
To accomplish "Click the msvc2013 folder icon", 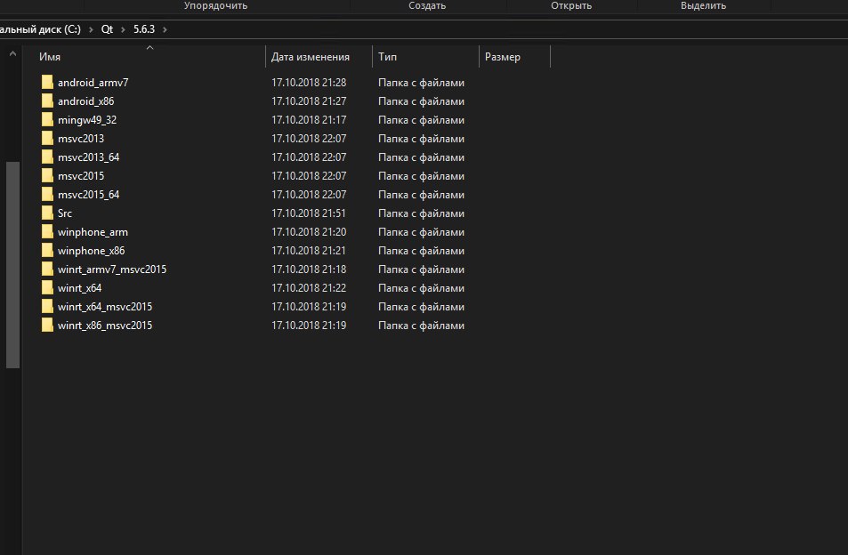I will [47, 139].
